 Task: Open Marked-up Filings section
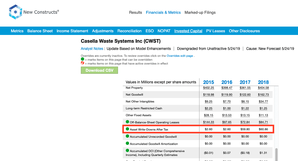(200, 13)
